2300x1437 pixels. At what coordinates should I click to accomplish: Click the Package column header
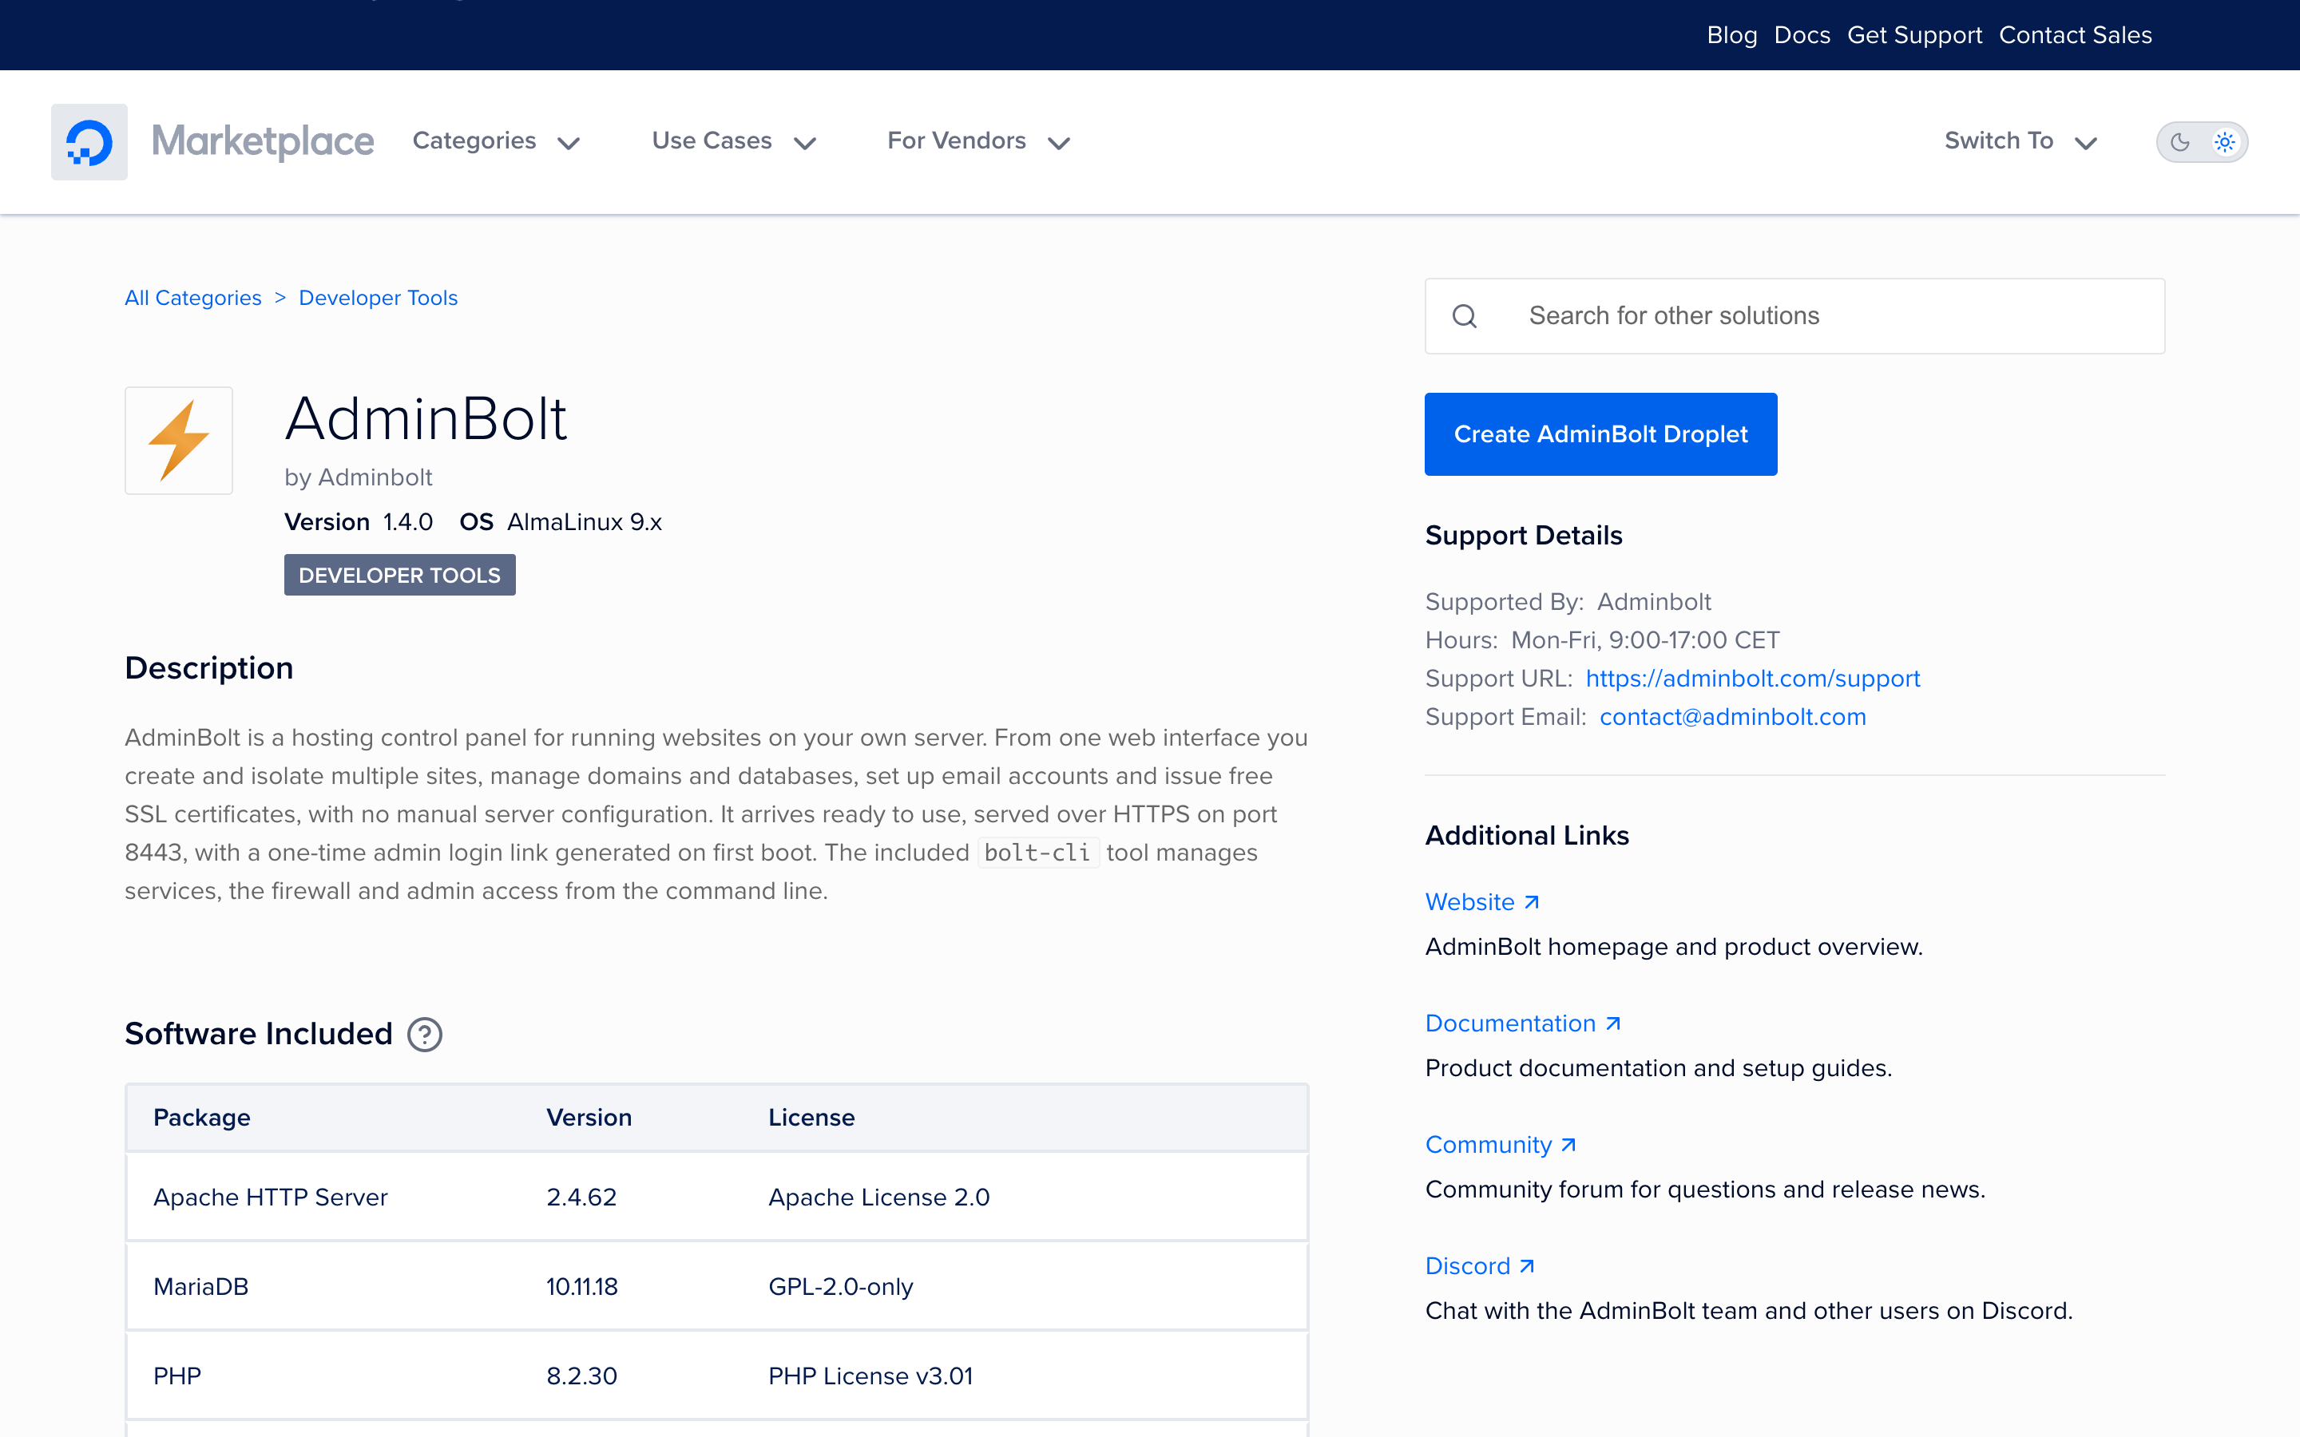(x=201, y=1118)
